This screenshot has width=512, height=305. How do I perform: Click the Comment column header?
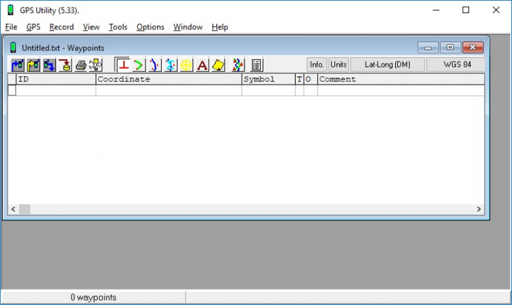point(401,79)
